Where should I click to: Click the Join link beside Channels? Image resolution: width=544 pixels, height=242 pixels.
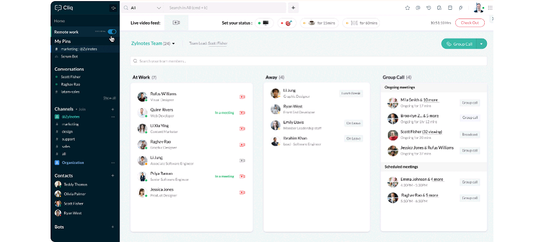82,109
